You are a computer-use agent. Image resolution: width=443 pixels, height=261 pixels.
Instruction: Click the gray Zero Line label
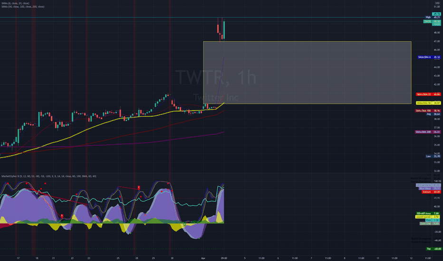[x=429, y=224]
